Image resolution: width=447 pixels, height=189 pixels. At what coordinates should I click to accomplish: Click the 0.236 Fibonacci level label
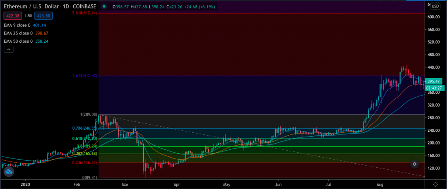click(x=85, y=162)
